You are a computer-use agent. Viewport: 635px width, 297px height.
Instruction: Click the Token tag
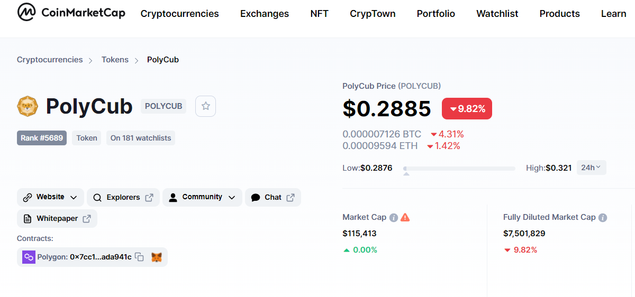(87, 138)
